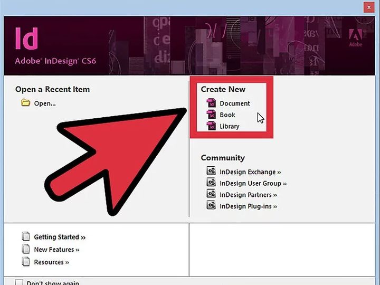Close the welcome dialog with red X
Image resolution: width=380 pixels, height=285 pixels.
369,7
